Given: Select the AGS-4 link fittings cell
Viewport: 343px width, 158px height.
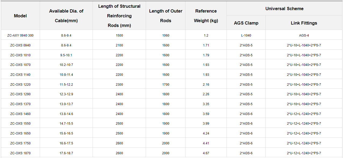Looking at the screenshot, I should click(304, 35).
